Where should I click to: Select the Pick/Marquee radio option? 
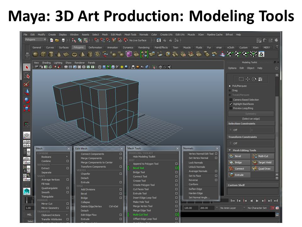230,86
